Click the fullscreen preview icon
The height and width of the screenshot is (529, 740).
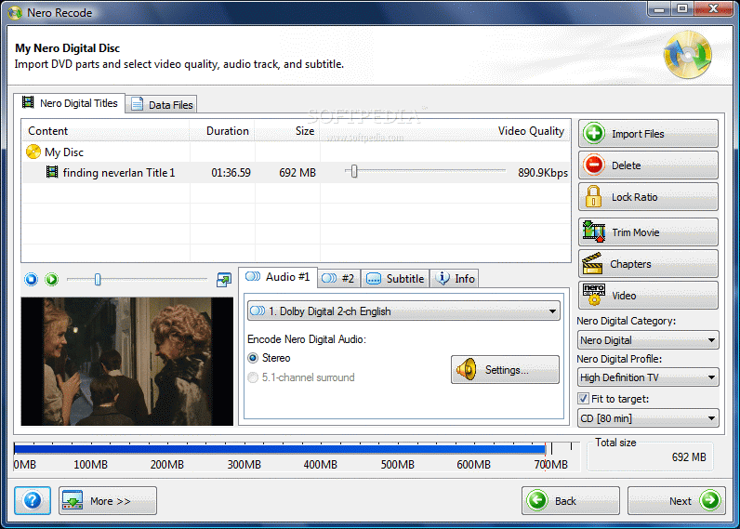point(224,279)
